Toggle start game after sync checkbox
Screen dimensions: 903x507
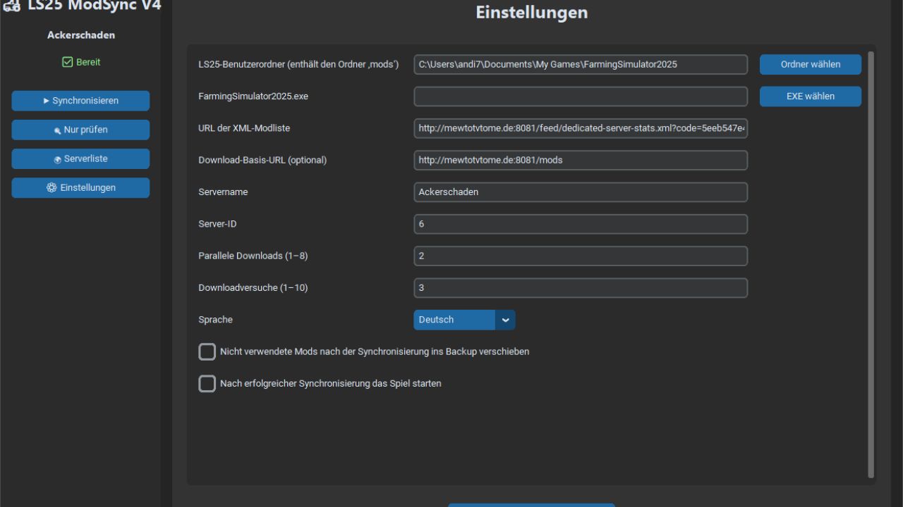pos(207,384)
